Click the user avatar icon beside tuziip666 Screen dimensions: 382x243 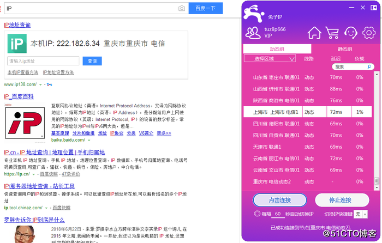click(x=253, y=33)
